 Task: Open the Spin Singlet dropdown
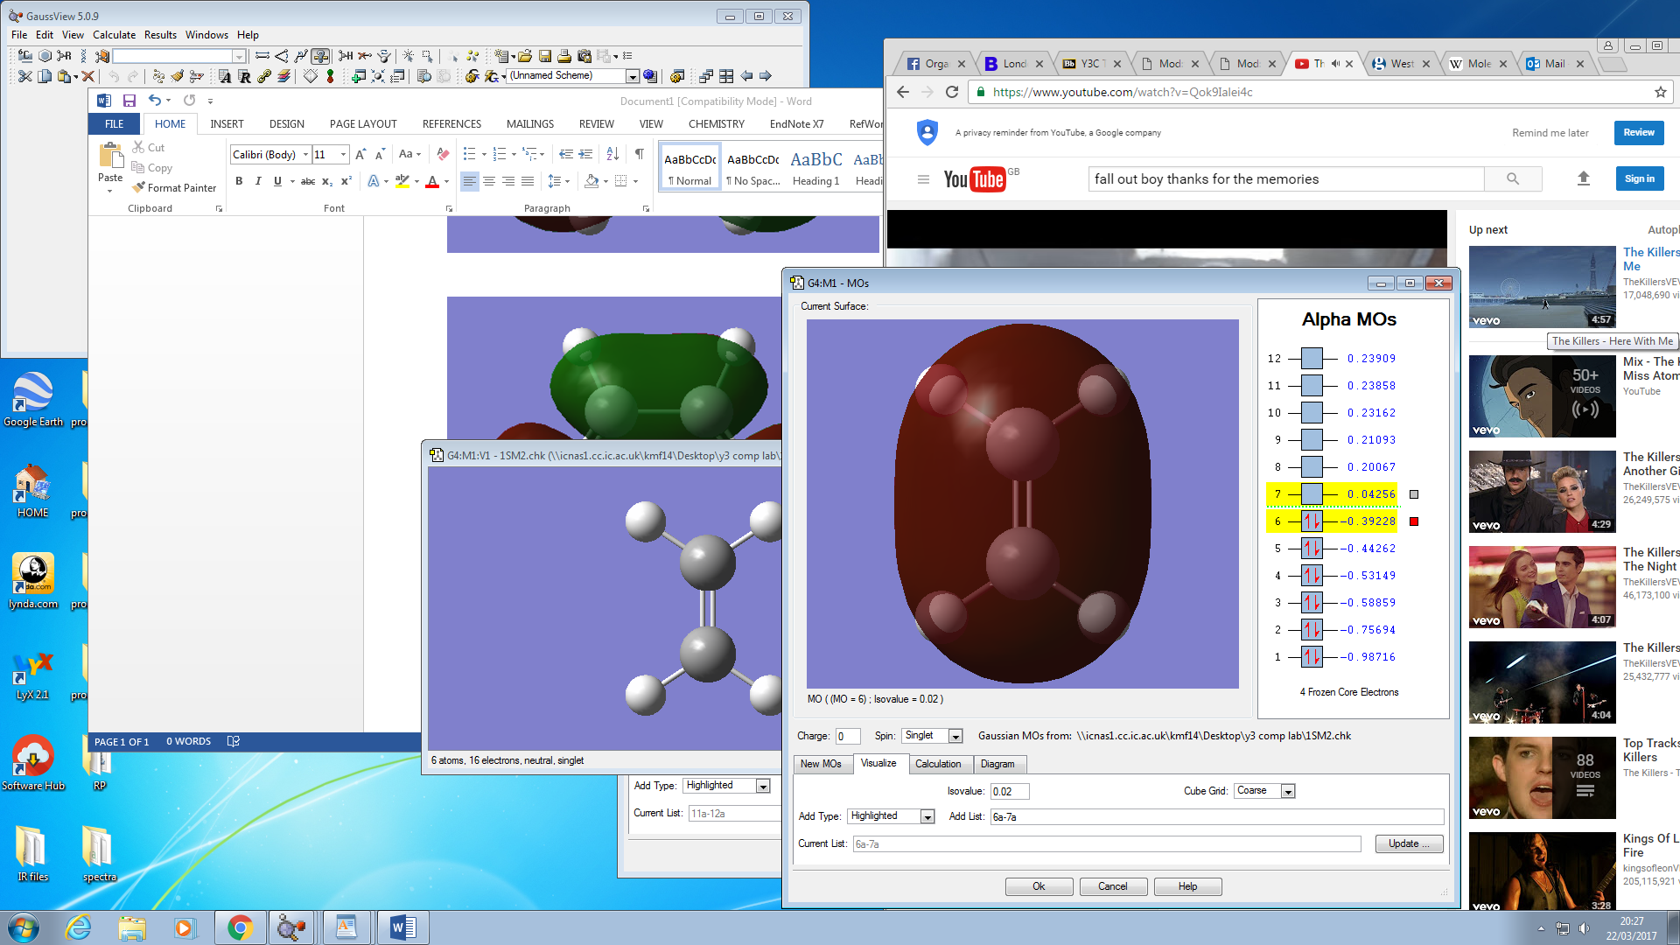pyautogui.click(x=955, y=736)
